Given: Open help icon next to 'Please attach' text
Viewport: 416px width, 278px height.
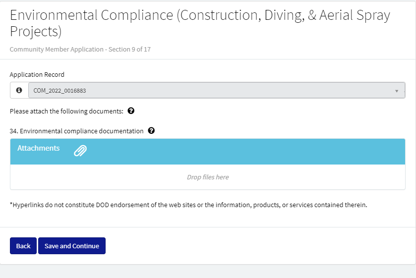Looking at the screenshot, I should [x=131, y=111].
